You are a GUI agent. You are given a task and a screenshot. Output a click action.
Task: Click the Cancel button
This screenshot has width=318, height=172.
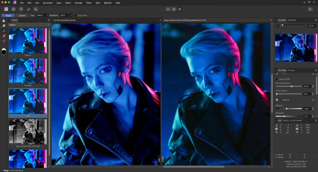click(x=22, y=15)
